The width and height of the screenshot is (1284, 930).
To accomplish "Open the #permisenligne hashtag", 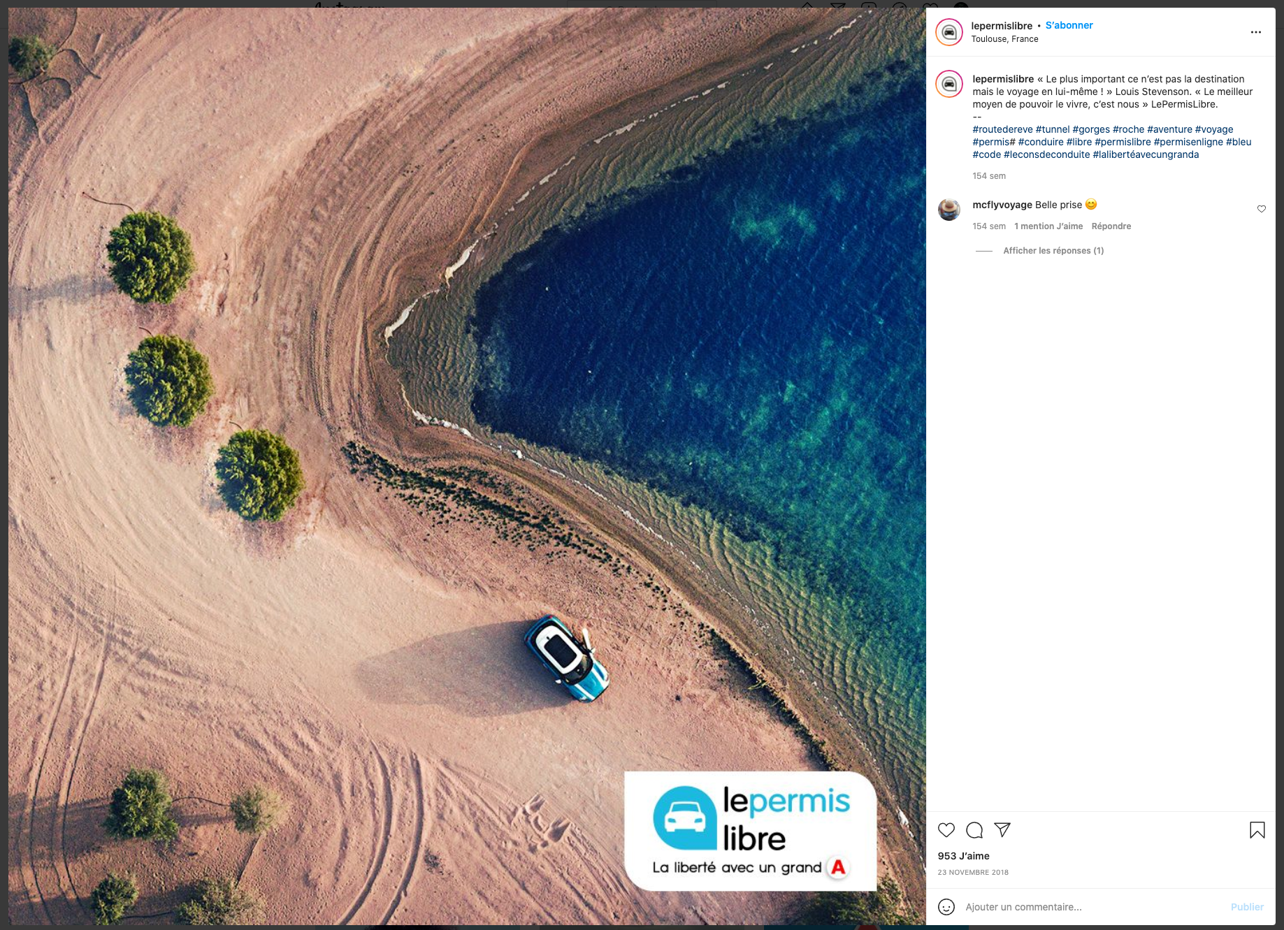I will pyautogui.click(x=1188, y=142).
